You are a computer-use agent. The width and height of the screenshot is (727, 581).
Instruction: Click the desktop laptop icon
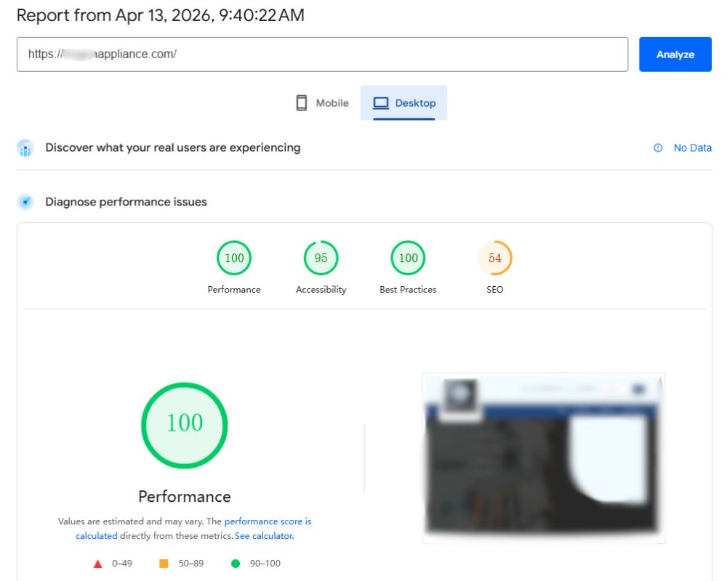[x=381, y=103]
